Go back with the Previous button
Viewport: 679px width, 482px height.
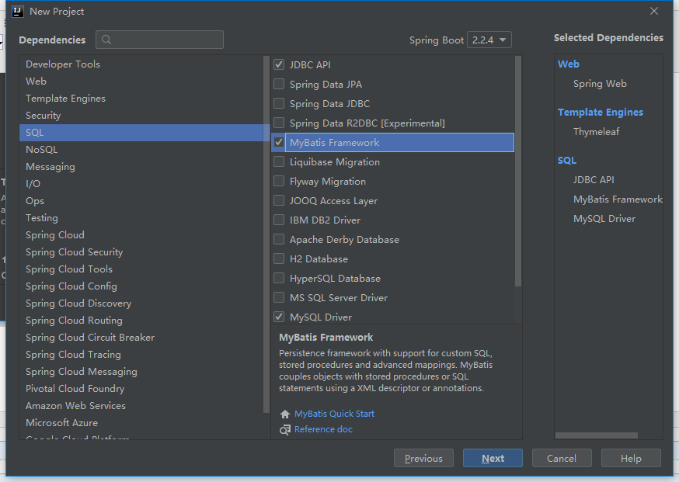pyautogui.click(x=423, y=458)
